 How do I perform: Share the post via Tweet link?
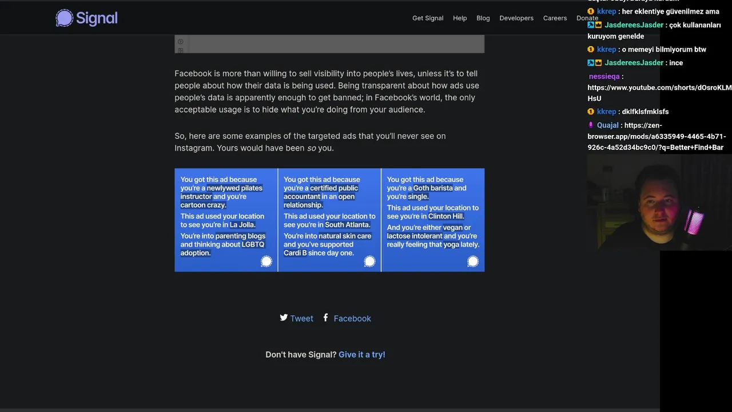point(301,319)
